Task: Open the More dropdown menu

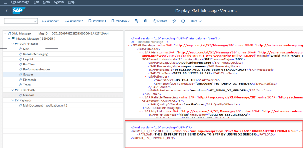Action: point(196,21)
